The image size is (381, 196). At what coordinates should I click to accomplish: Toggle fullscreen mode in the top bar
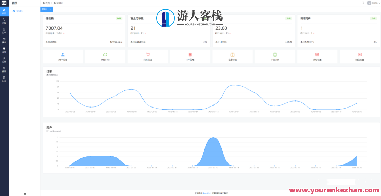click(x=363, y=3)
